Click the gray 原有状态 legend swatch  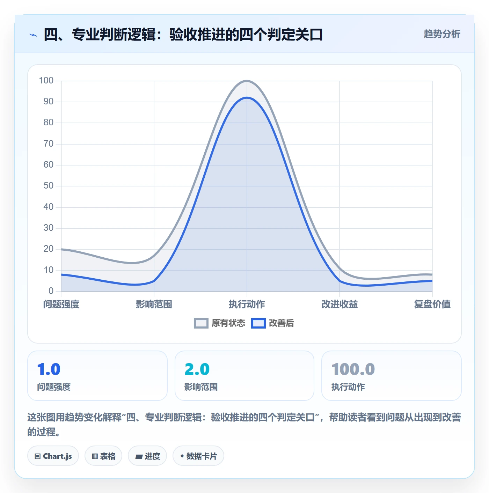201,323
